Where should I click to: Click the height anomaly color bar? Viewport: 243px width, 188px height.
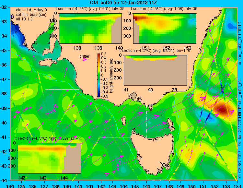(99, 75)
